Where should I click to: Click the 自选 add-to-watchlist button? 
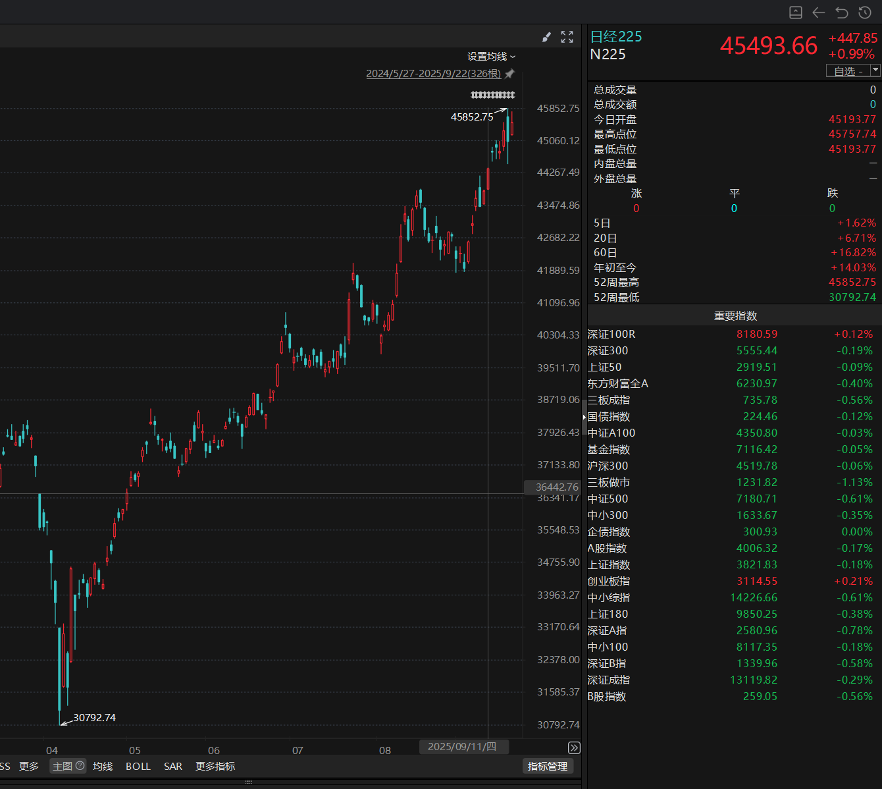click(x=848, y=70)
